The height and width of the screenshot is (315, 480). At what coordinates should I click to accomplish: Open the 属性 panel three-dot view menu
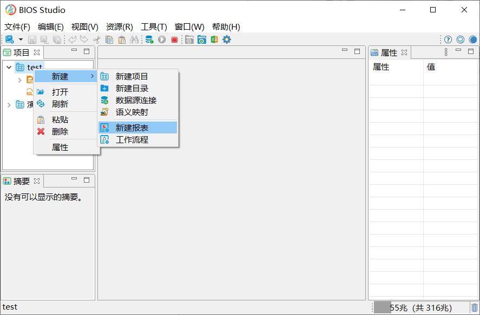click(446, 52)
